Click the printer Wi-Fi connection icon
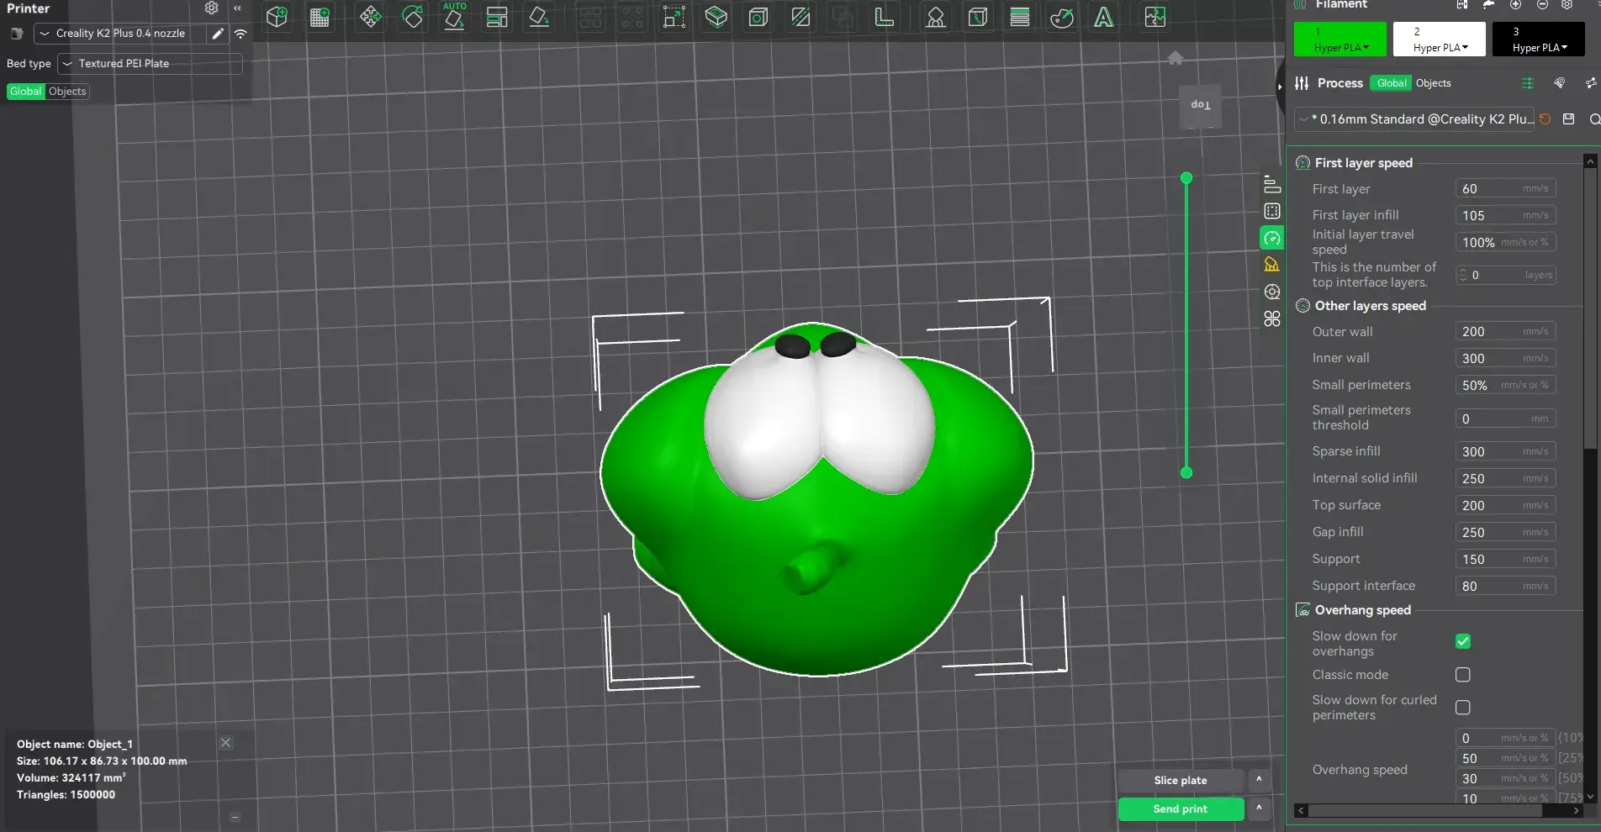Image resolution: width=1601 pixels, height=832 pixels. click(x=240, y=34)
